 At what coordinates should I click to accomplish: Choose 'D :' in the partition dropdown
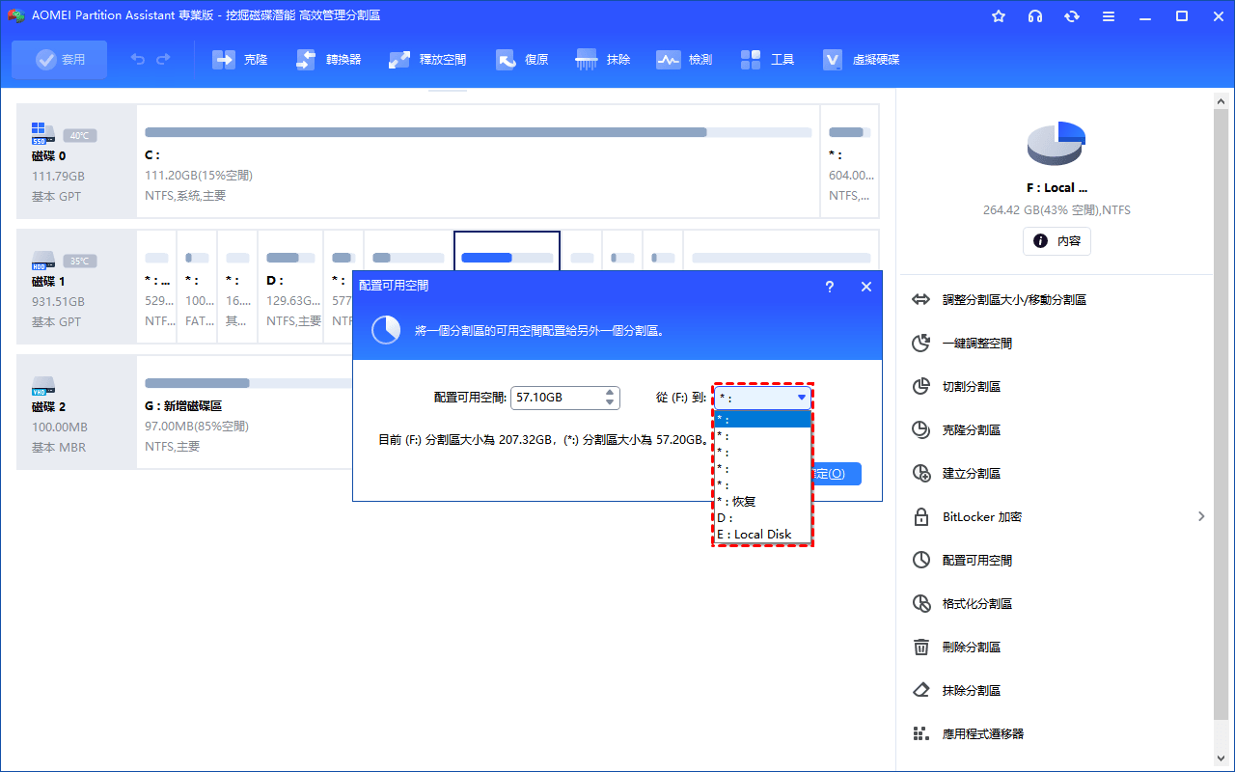tap(761, 518)
